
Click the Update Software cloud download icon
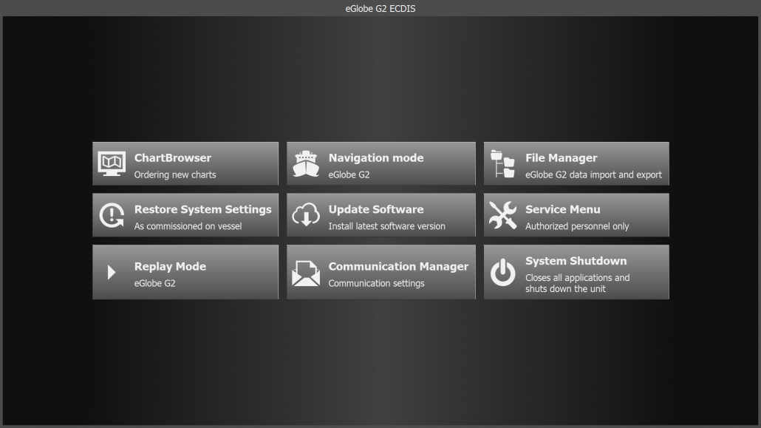coord(306,215)
